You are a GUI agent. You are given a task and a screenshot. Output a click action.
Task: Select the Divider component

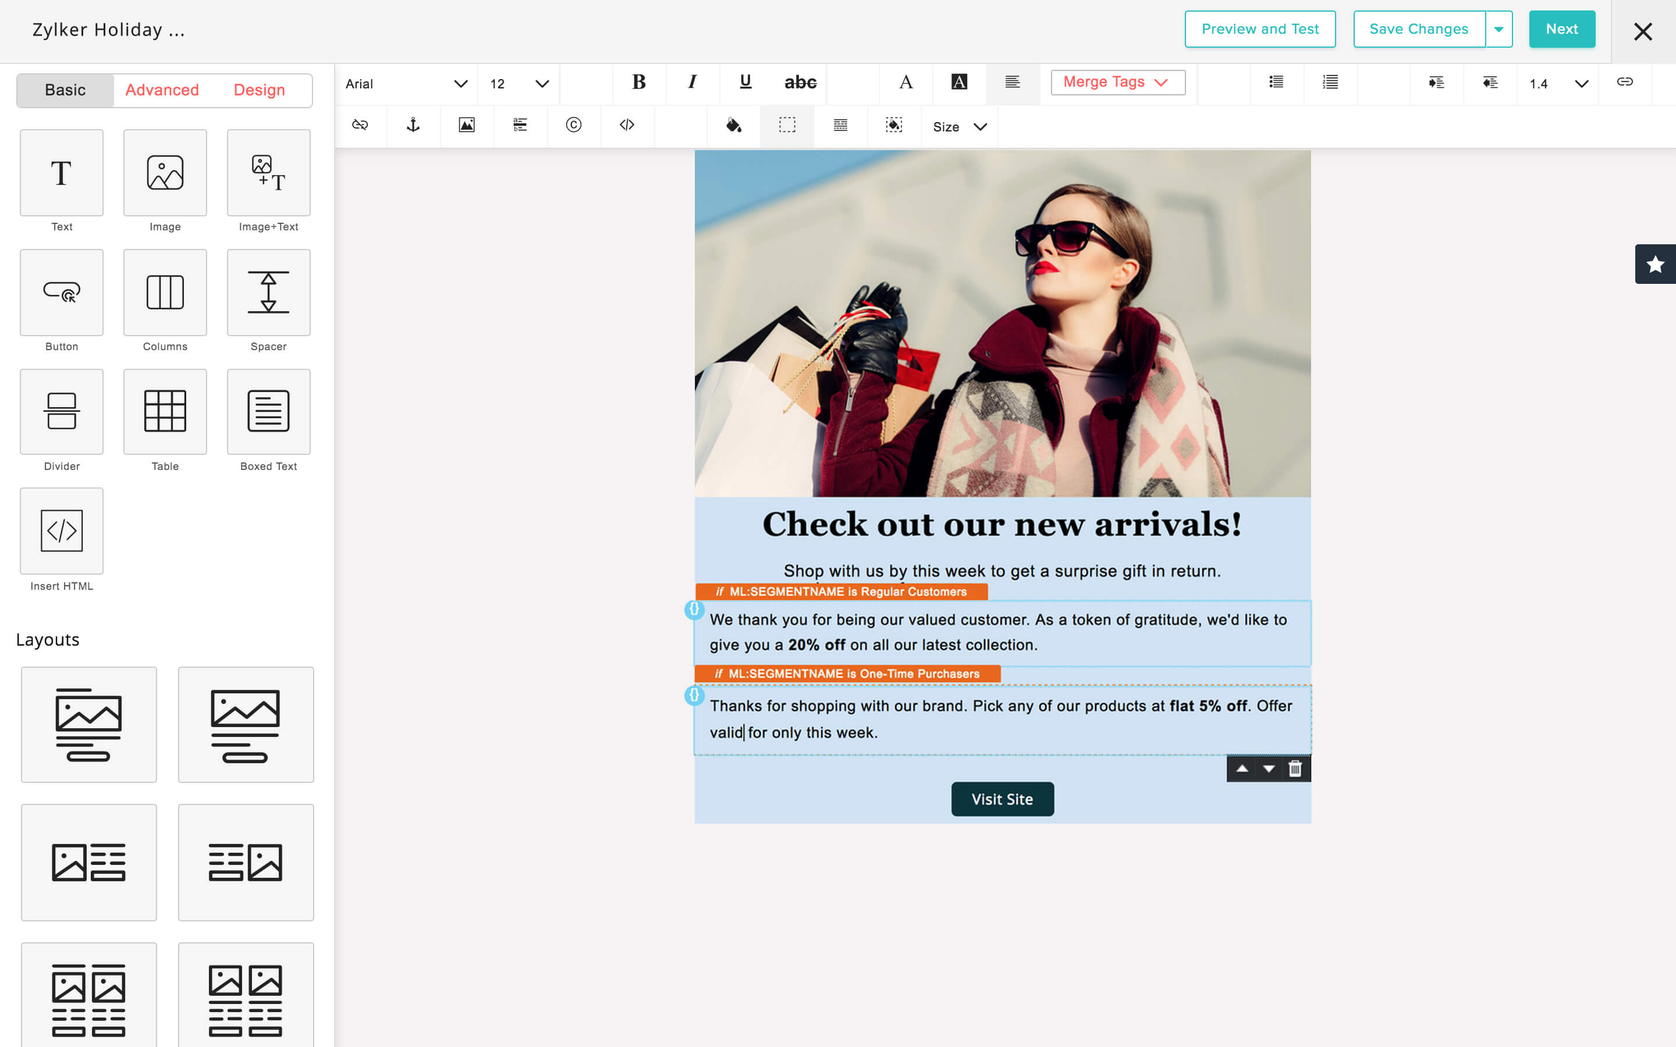[x=62, y=412]
